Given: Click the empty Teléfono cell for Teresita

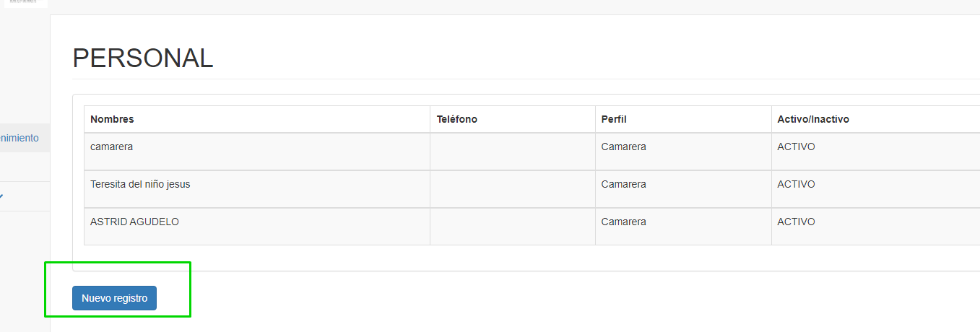Looking at the screenshot, I should 512,189.
